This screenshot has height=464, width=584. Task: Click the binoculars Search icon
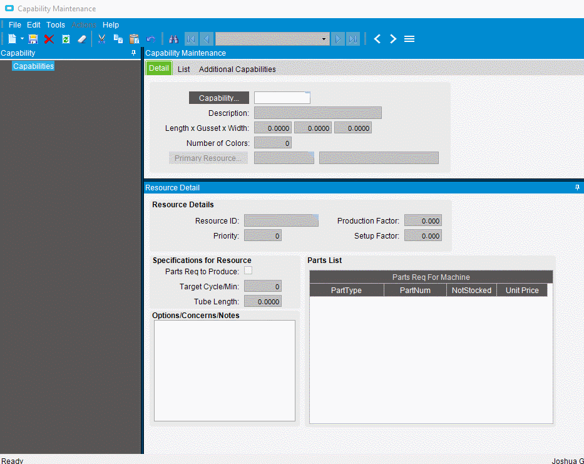pyautogui.click(x=173, y=39)
